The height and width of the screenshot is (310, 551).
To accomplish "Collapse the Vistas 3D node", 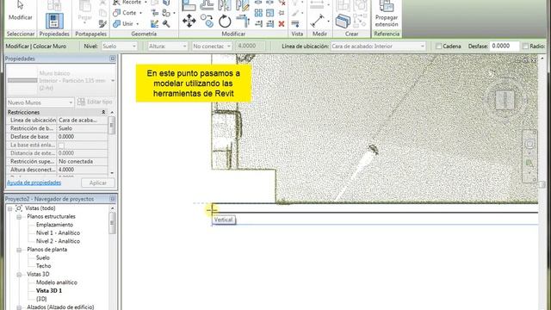I will pos(19,274).
